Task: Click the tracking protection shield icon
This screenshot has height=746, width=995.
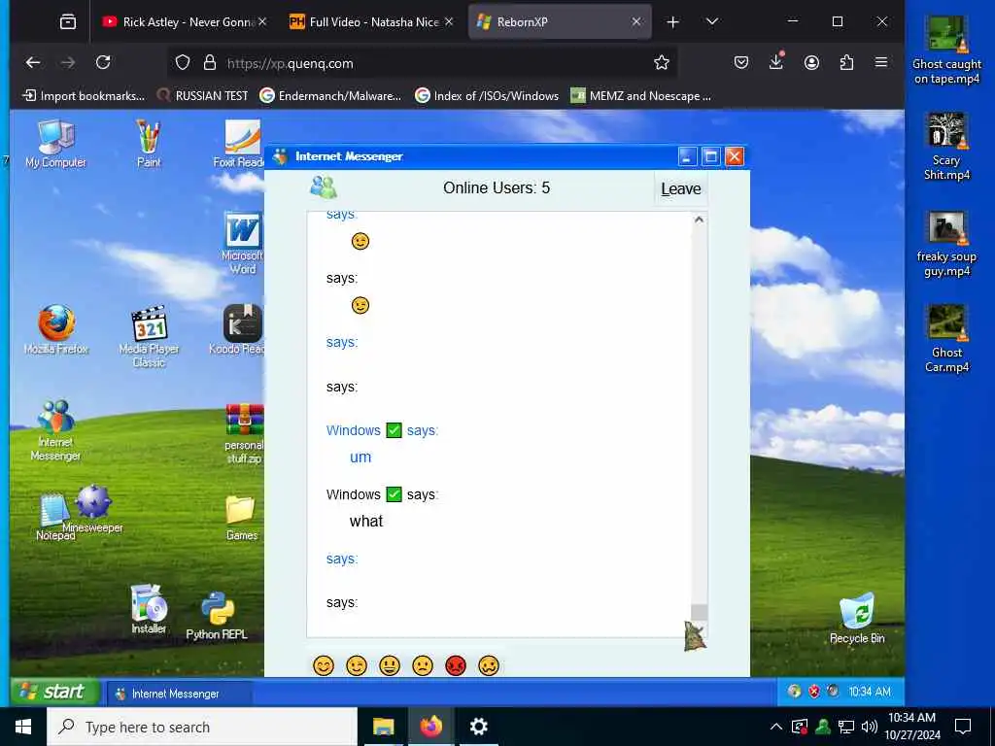Action: [183, 62]
